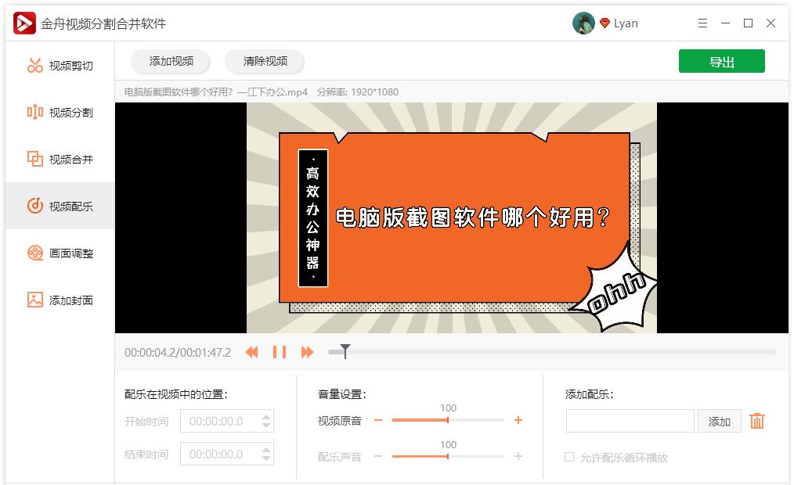The height and width of the screenshot is (485, 794).
Task: Pause the video playback
Action: (x=280, y=352)
